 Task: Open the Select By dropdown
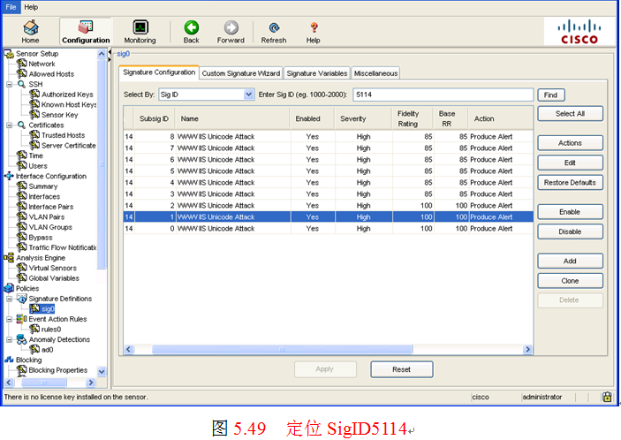pyautogui.click(x=207, y=95)
